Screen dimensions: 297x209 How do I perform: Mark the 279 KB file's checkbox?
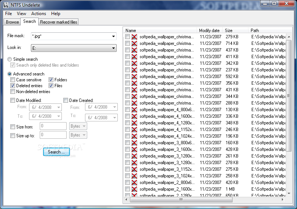127,37
